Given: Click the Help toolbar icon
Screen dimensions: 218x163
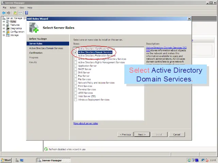Looking at the screenshot, I should 27,13.
